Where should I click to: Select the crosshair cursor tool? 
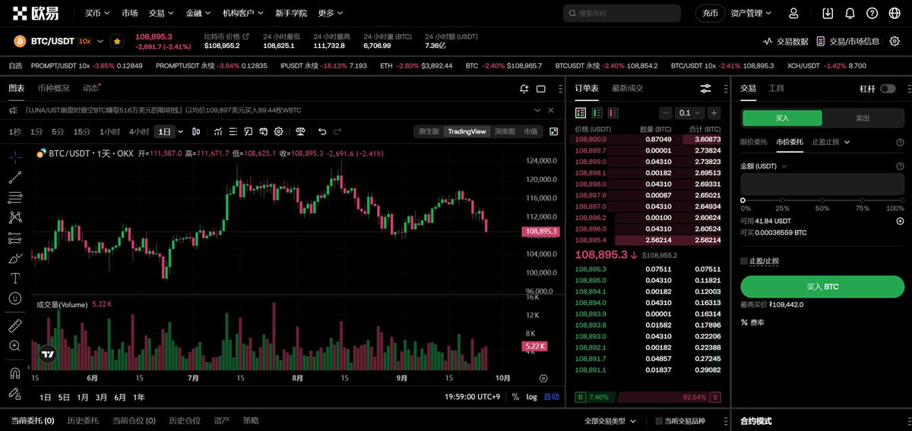pos(15,158)
